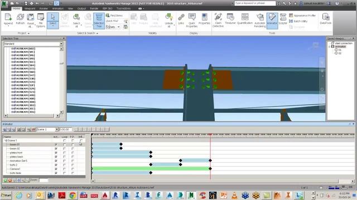The image size is (357, 200).
Task: Collapse the animation folder in Saved Viewpoints
Action: 329,47
